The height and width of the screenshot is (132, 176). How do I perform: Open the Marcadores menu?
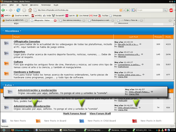pos(35,5)
